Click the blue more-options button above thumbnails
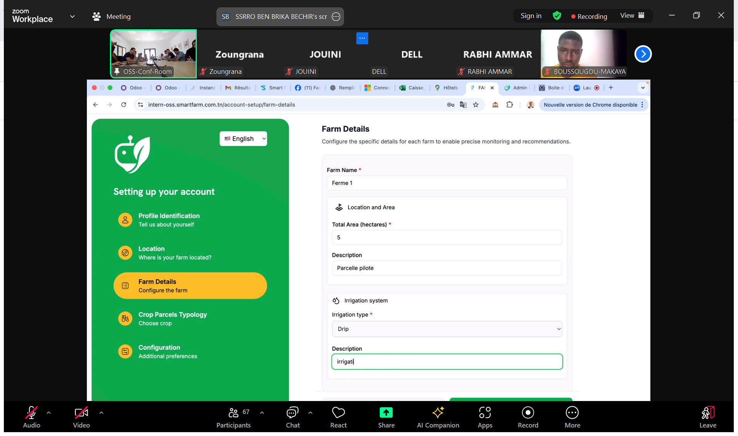 (362, 38)
